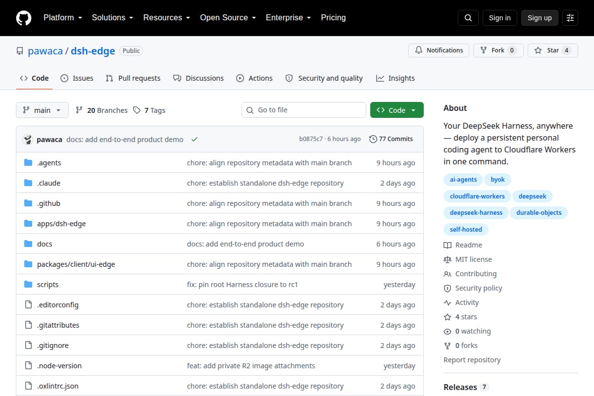Select the Code tab
The image size is (594, 396).
point(34,78)
